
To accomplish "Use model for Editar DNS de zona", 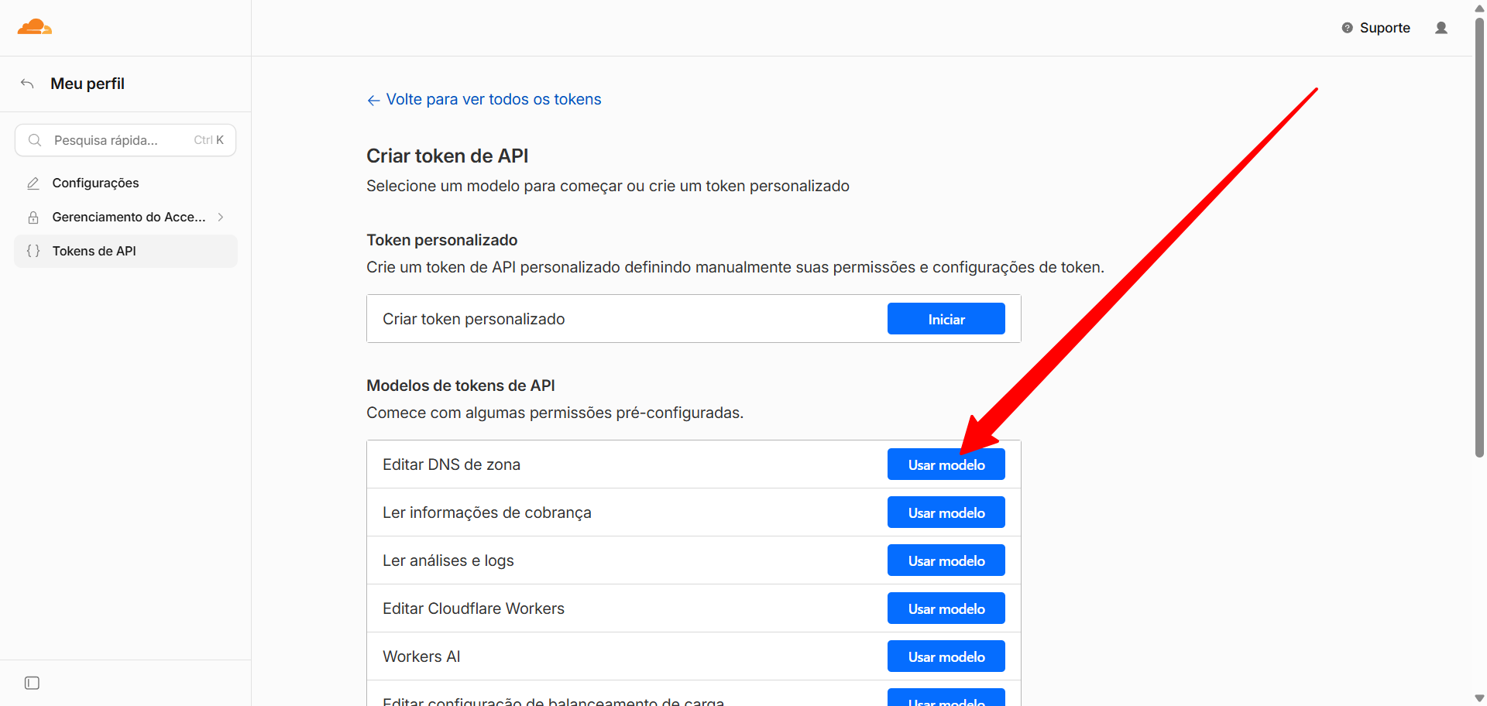I will (946, 464).
